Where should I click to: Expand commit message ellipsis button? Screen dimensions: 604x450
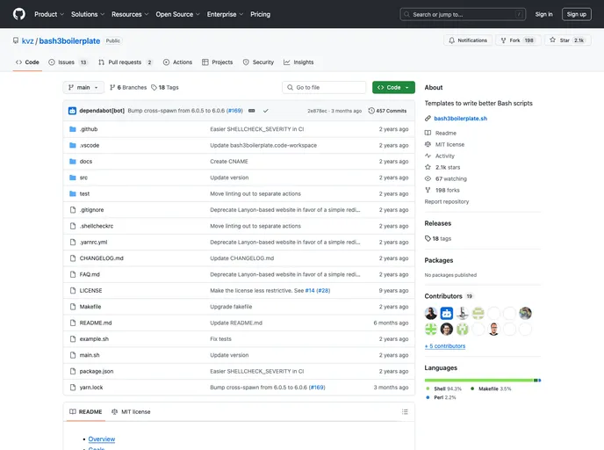(x=252, y=111)
